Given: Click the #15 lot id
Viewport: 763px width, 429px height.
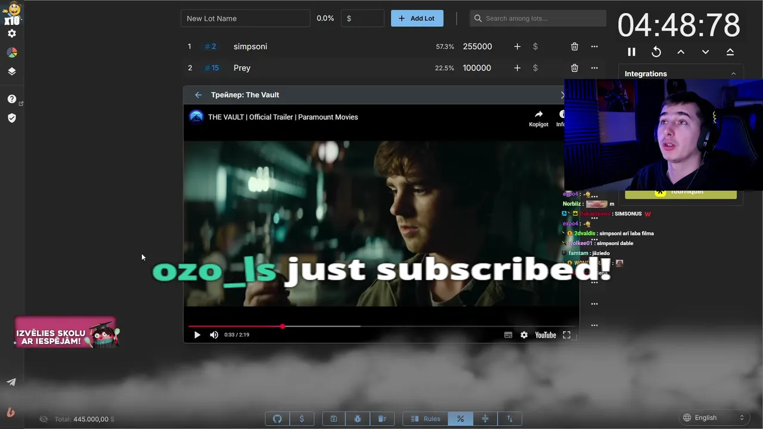Looking at the screenshot, I should point(212,68).
